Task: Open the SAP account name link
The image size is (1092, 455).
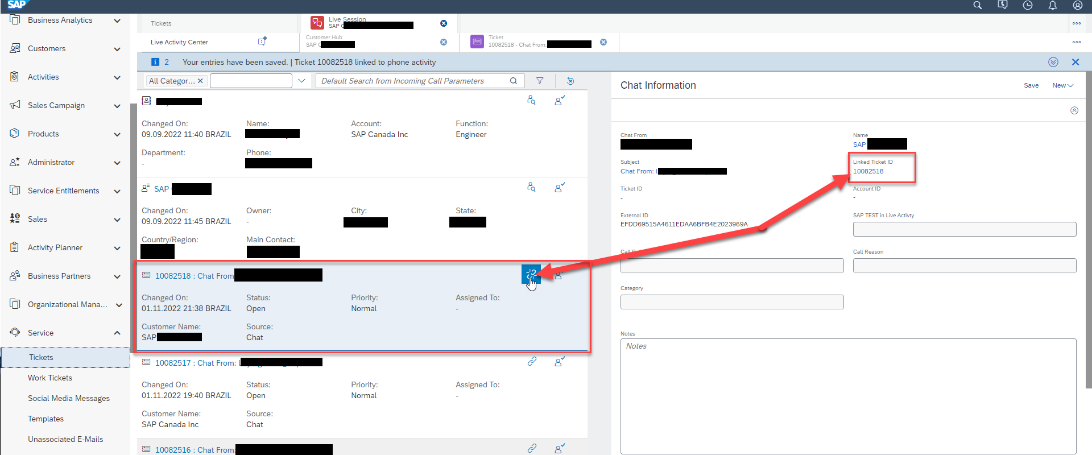Action: coord(162,189)
